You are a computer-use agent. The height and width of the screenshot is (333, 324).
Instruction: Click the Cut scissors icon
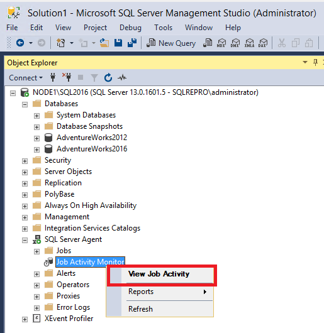click(282, 43)
